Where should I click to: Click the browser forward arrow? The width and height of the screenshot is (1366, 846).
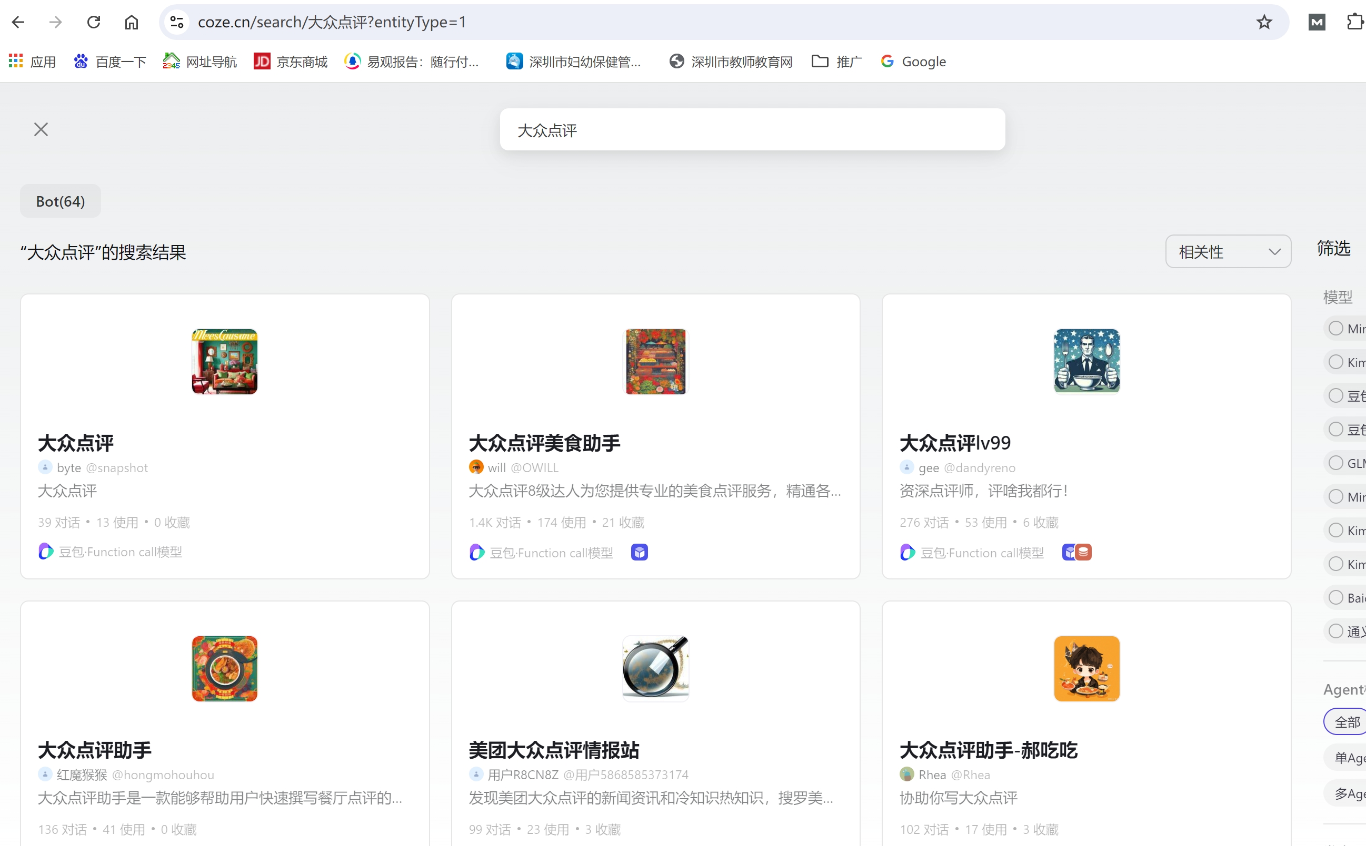(x=55, y=22)
